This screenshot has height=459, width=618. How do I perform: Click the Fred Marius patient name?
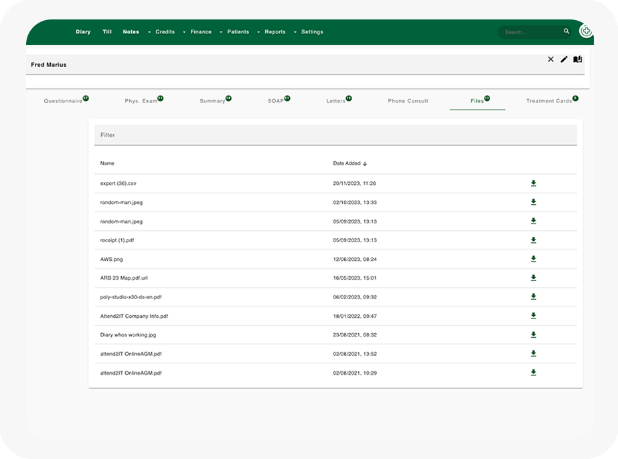point(49,65)
